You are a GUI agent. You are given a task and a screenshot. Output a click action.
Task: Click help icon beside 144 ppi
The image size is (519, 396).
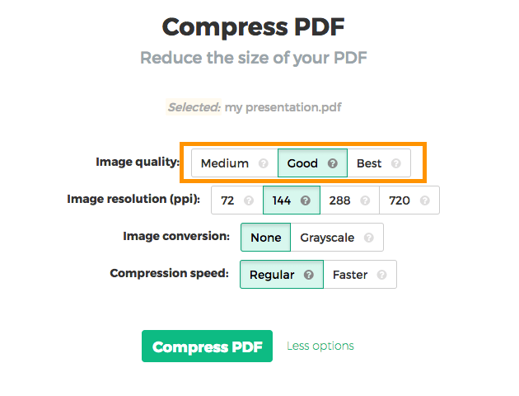coord(306,200)
